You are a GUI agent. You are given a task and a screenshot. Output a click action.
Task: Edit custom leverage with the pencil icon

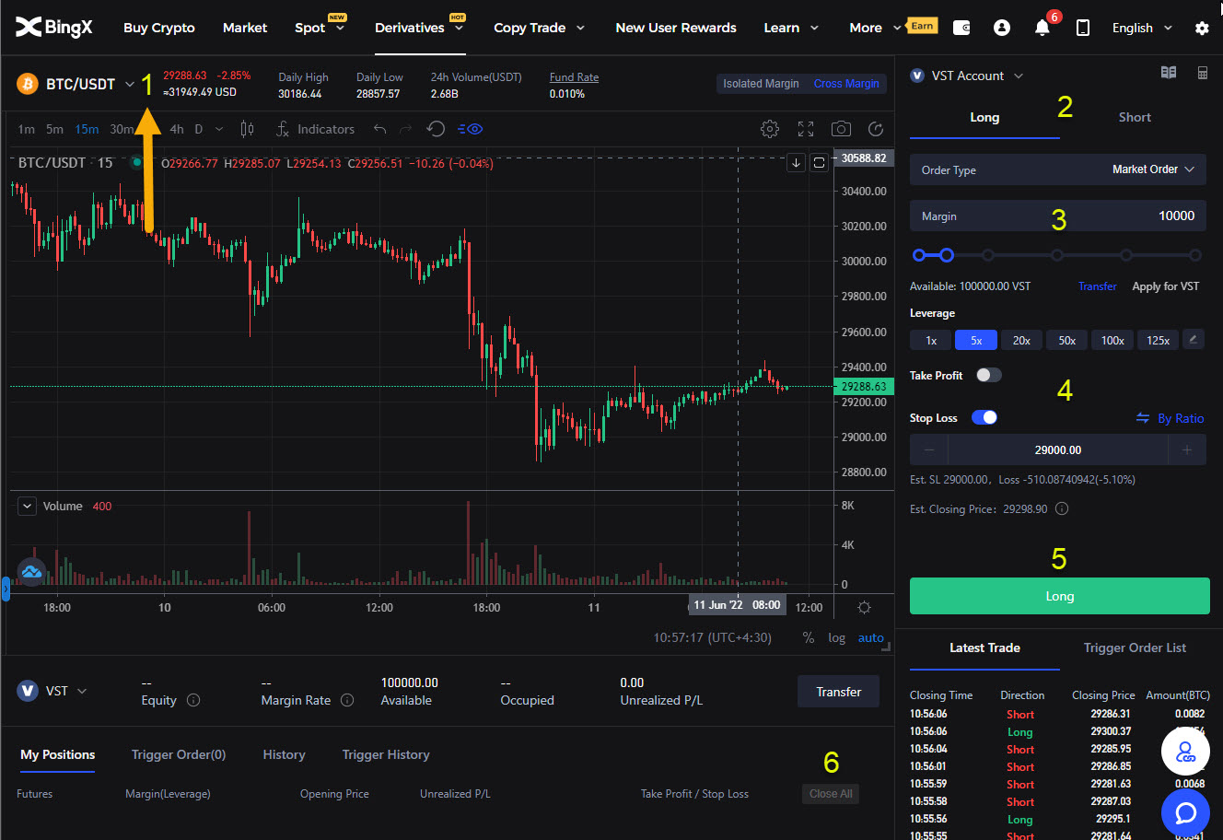1193,340
